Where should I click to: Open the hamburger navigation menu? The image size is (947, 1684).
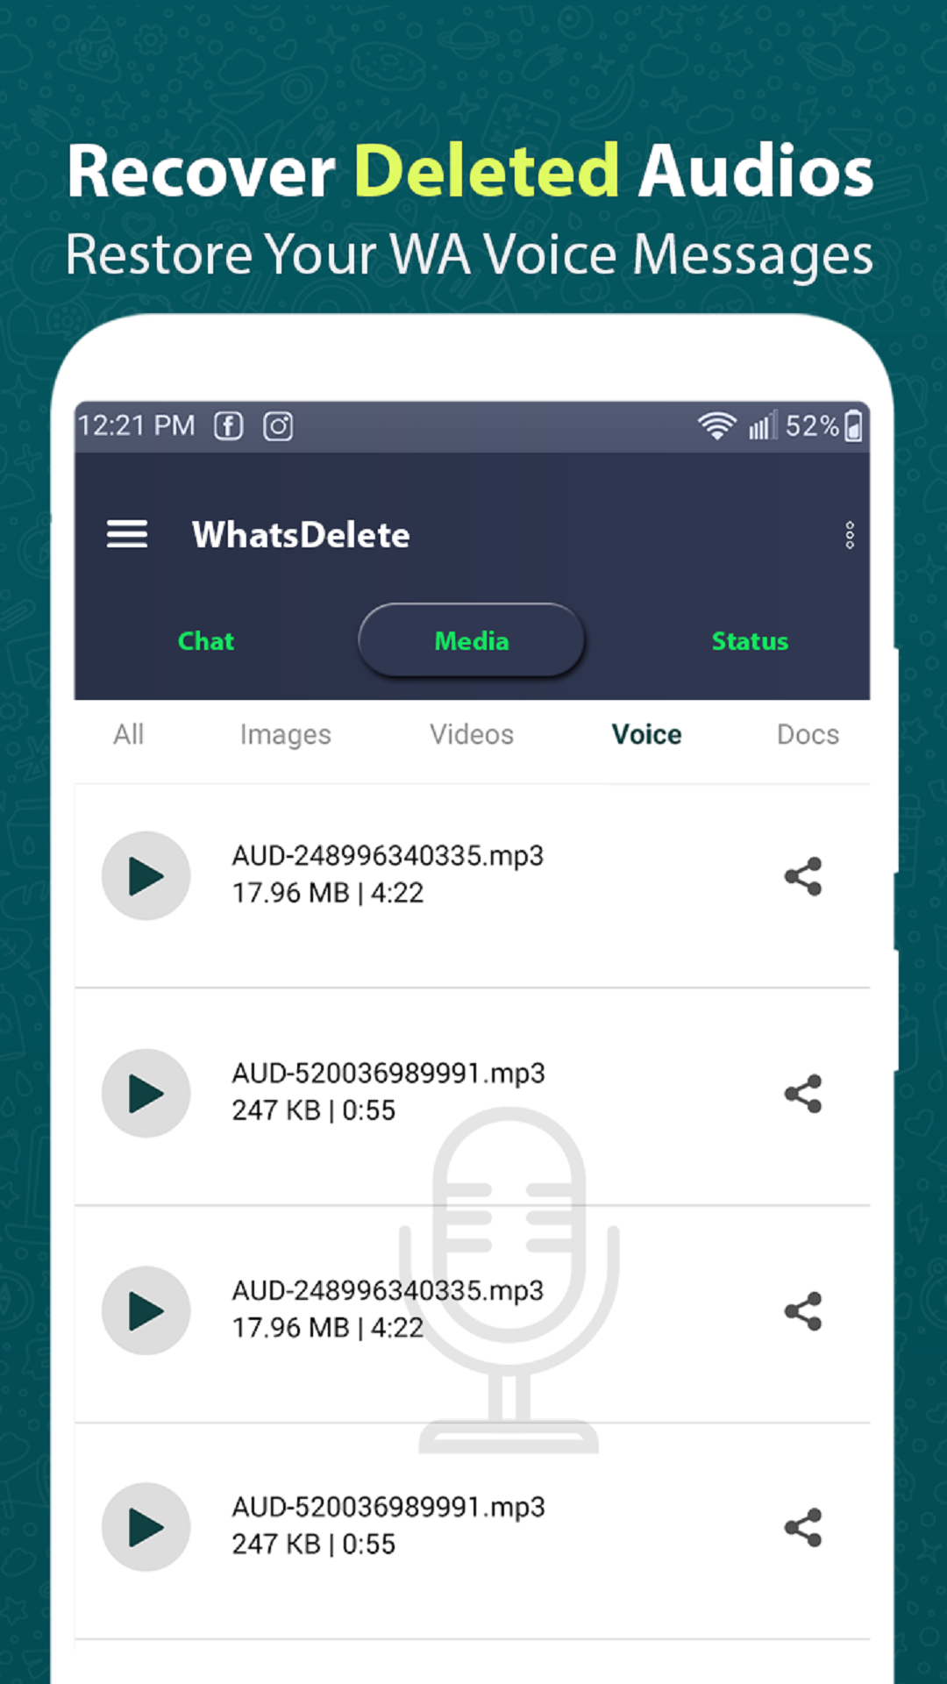pos(127,534)
